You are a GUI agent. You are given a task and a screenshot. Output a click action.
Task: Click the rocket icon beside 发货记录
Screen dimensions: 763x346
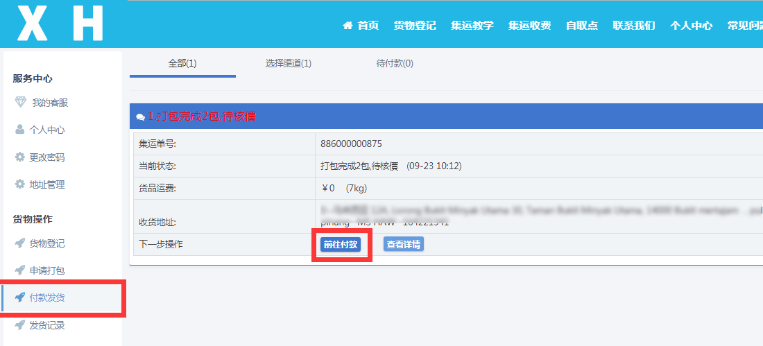point(20,325)
